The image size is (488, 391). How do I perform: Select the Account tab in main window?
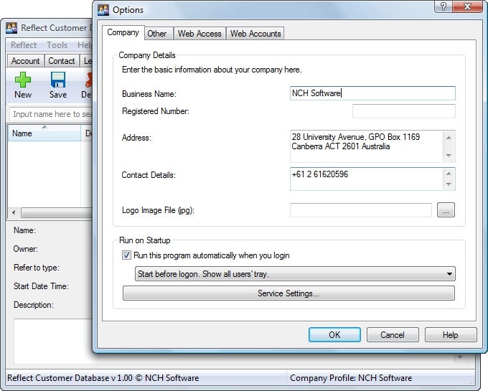point(26,61)
